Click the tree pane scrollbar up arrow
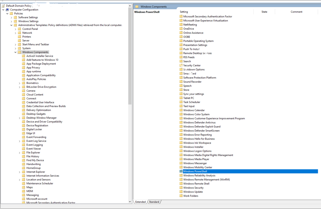Image resolution: width=321 pixels, height=209 pixels. 130,6
